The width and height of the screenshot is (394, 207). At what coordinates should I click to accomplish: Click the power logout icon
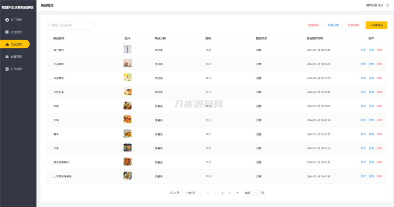pos(387,5)
